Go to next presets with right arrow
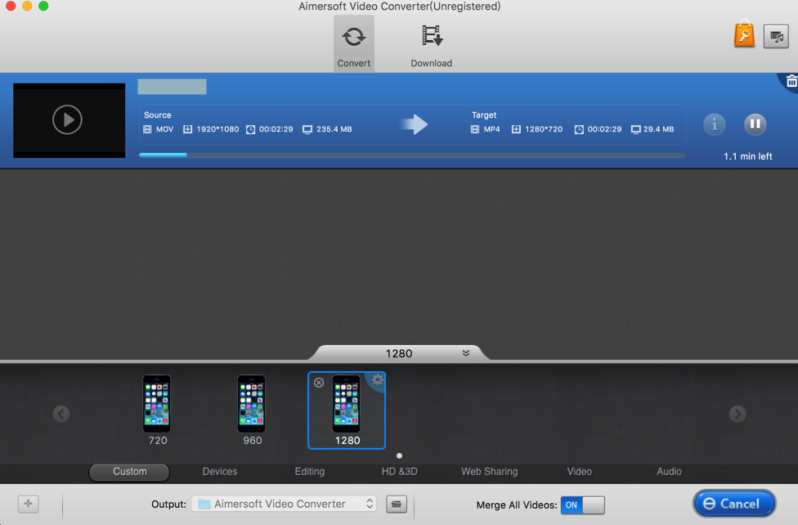Image resolution: width=798 pixels, height=525 pixels. tap(737, 414)
